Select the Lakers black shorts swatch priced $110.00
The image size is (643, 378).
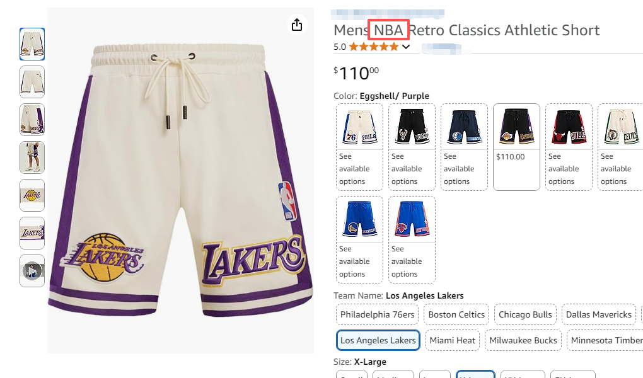(x=516, y=146)
